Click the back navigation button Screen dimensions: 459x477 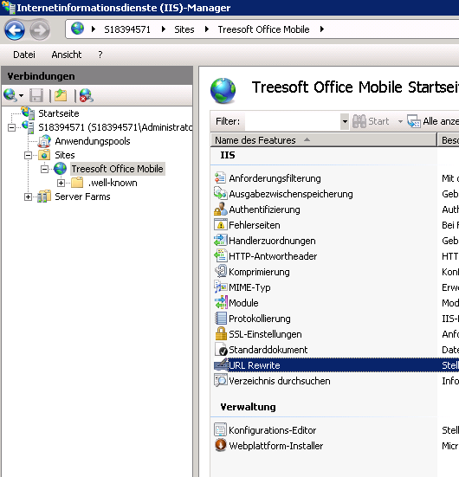(15, 29)
